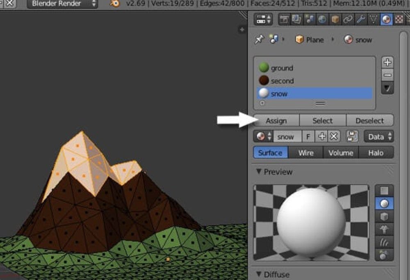The image size is (410, 280).
Task: Open the Data link dropdown
Action: click(x=379, y=137)
